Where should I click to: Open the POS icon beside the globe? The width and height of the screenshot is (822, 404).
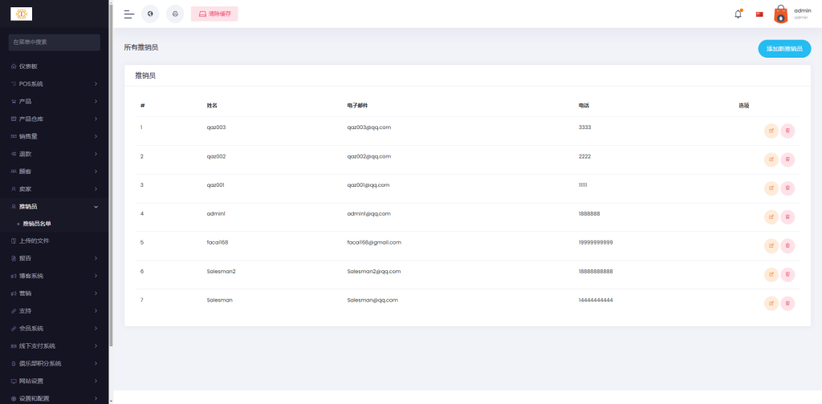point(175,14)
